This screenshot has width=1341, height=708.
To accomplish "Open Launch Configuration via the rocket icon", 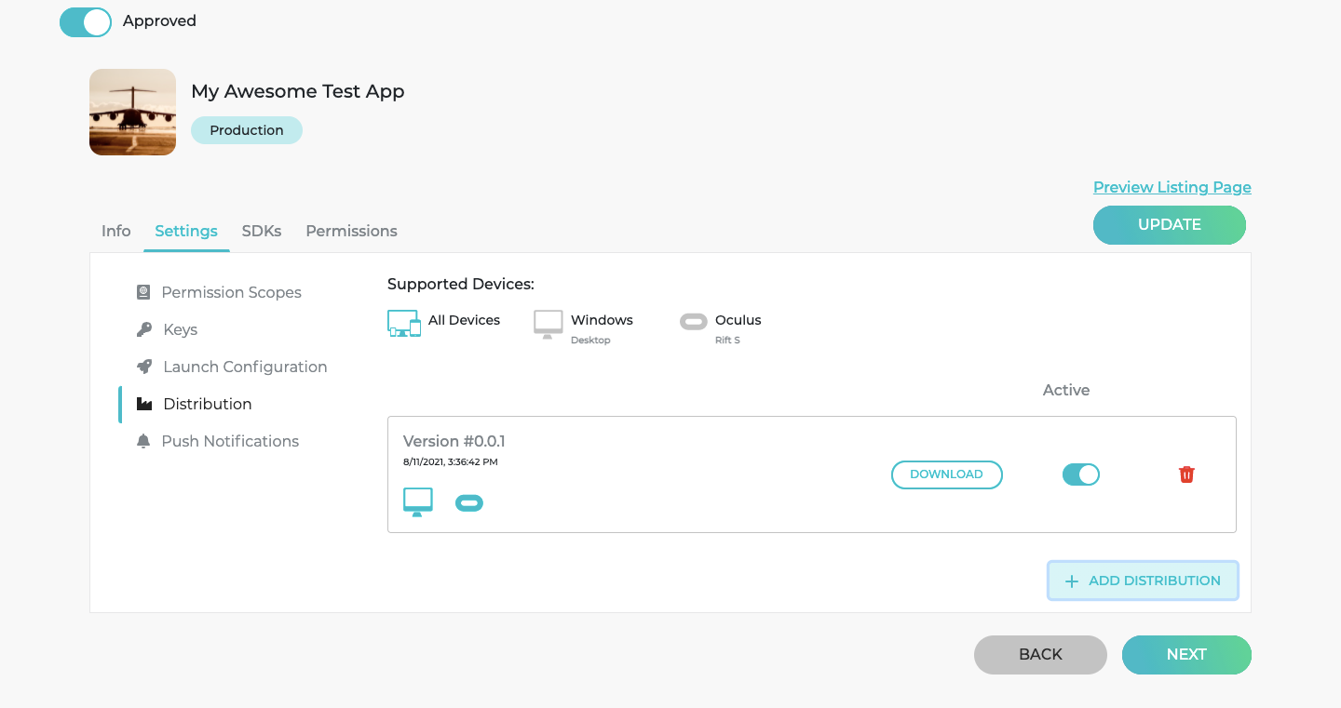I will point(143,367).
